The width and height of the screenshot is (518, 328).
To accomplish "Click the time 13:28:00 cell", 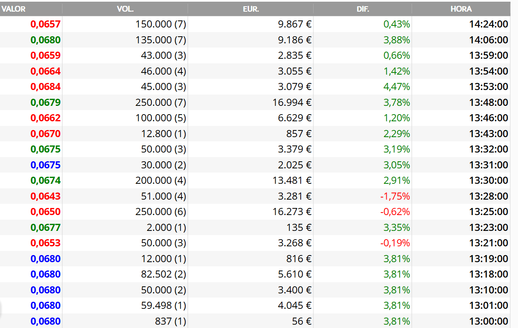I will point(489,196).
